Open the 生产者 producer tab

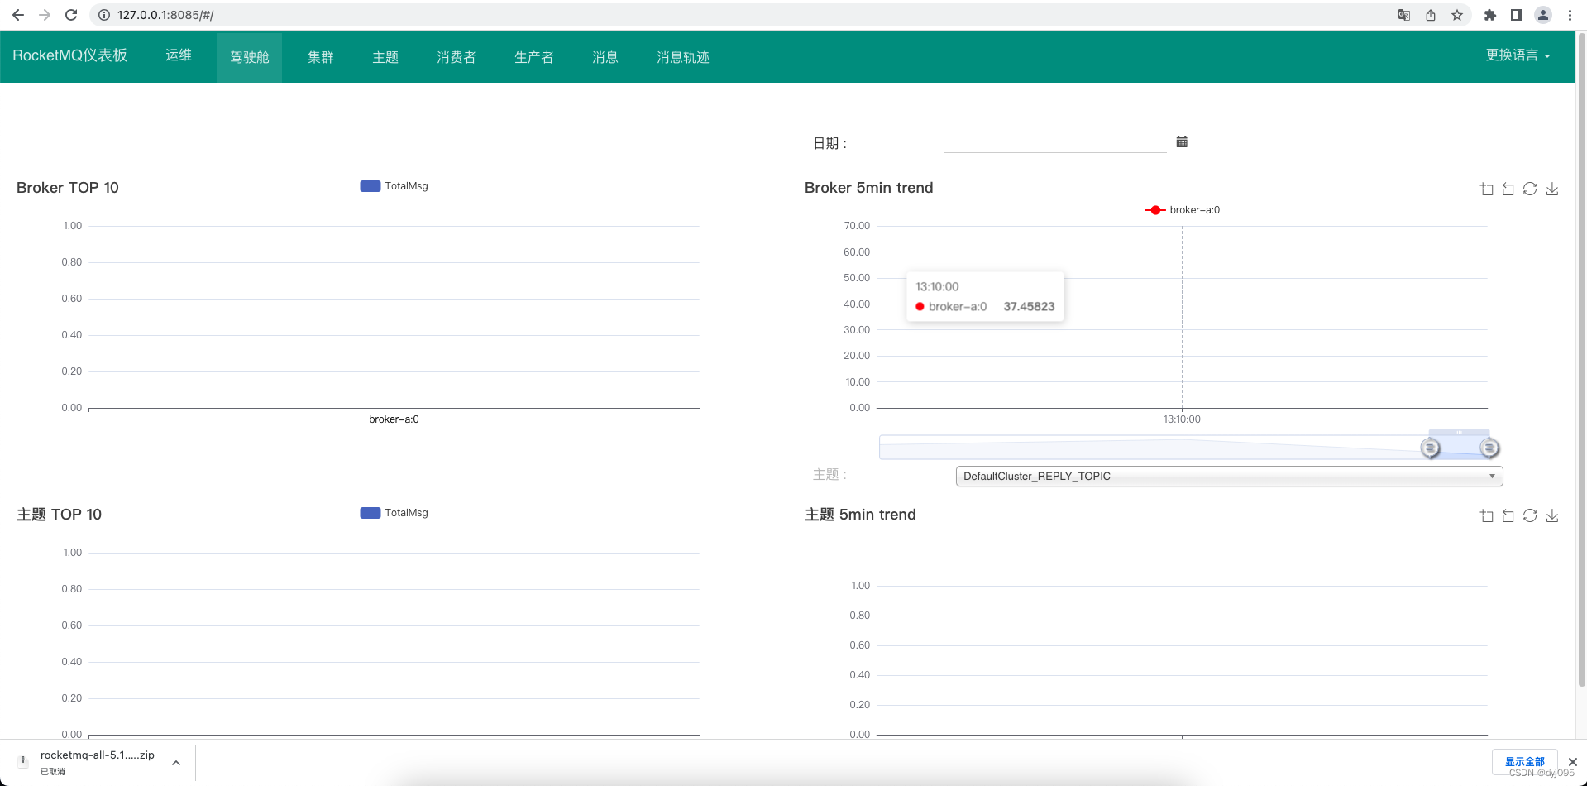tap(534, 57)
